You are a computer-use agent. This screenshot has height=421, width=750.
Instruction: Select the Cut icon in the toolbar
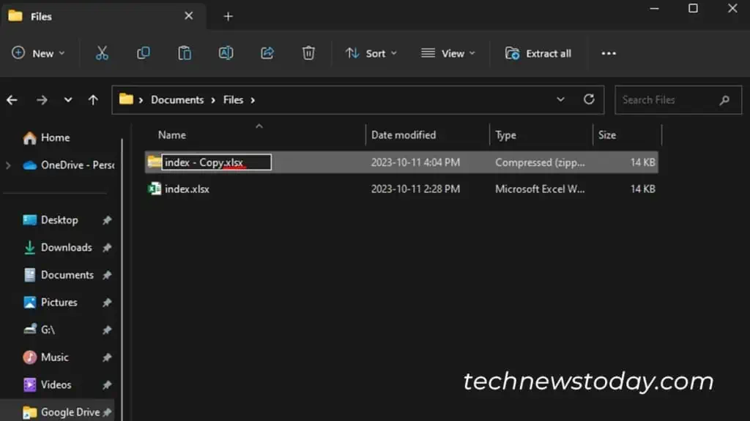(x=102, y=53)
